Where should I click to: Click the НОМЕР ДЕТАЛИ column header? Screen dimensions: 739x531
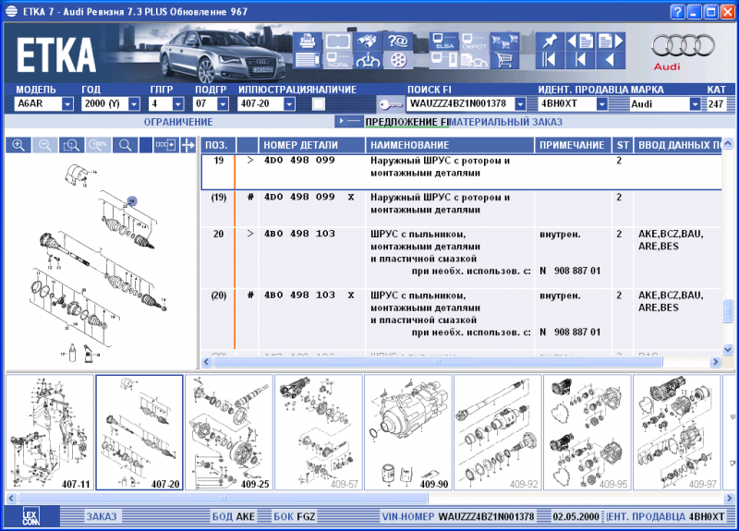(311, 145)
